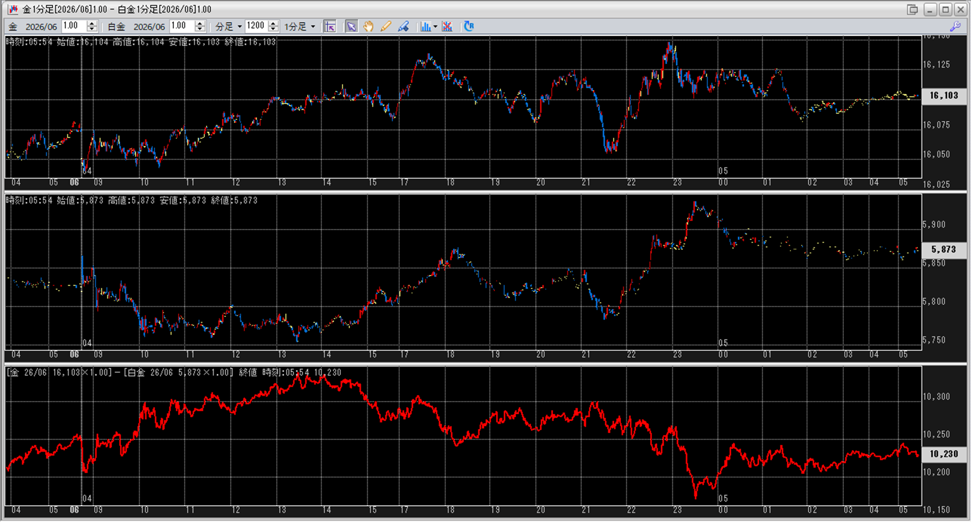971x522 pixels.
Task: Select the arrow pointer tool
Action: point(351,27)
